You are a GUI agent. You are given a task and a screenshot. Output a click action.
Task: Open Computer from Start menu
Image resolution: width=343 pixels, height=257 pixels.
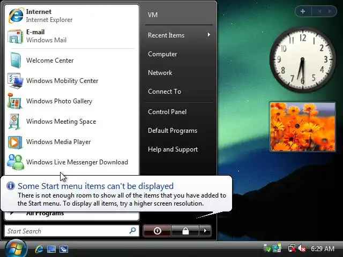point(162,54)
